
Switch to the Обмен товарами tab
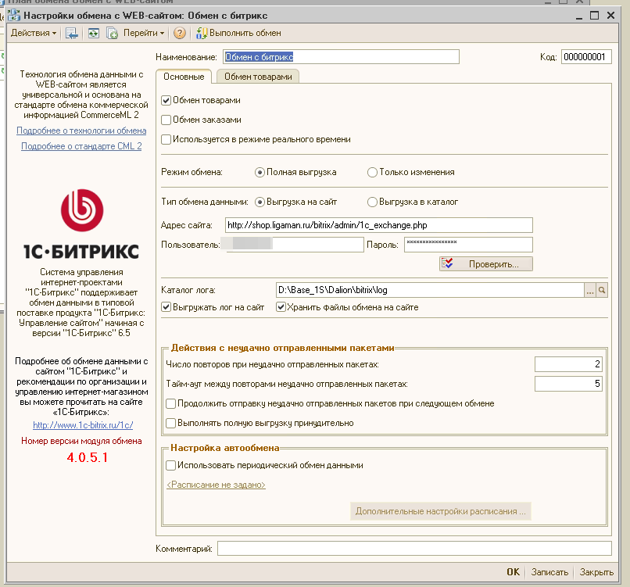coord(258,77)
